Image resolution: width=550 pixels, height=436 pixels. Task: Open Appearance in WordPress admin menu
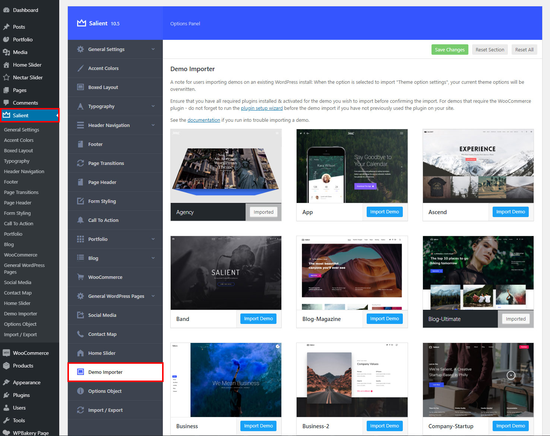tap(29, 382)
